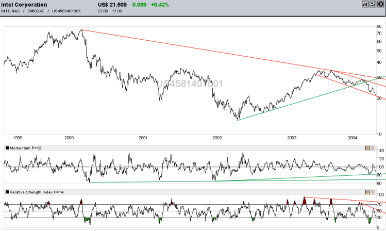Click the 2002 year axis label
The image size is (386, 231).
(x=217, y=138)
